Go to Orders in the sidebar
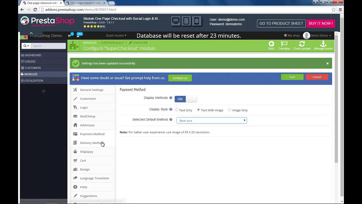The height and width of the screenshot is (204, 362). coord(44,61)
